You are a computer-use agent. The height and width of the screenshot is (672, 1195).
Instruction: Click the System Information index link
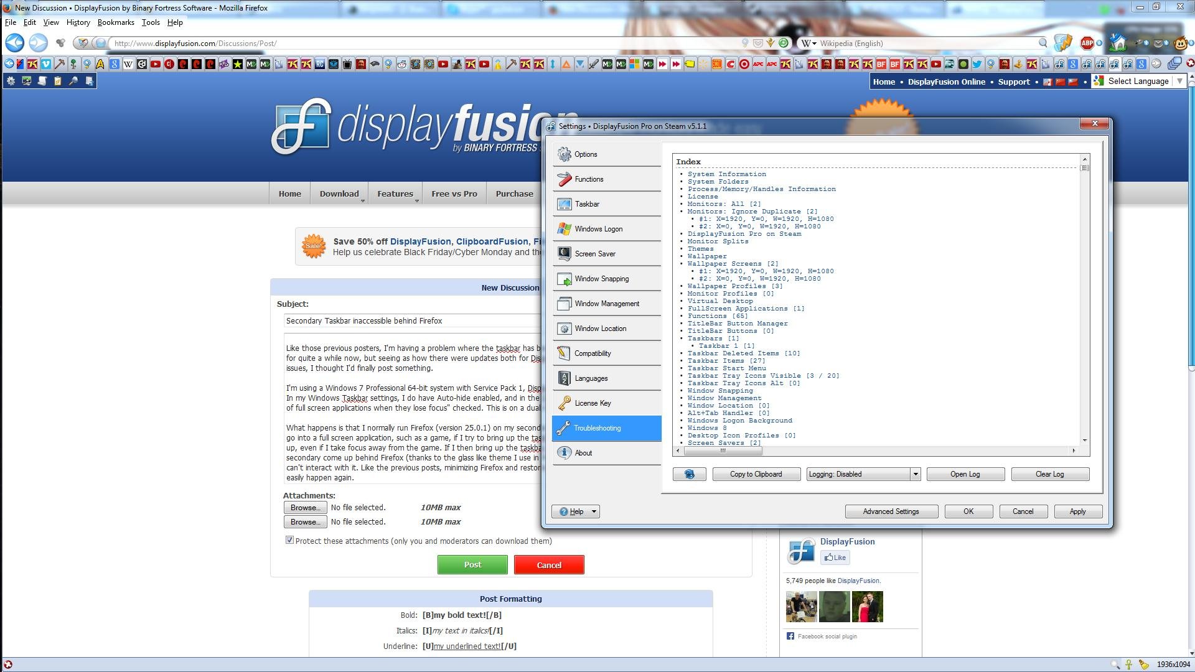coord(726,174)
